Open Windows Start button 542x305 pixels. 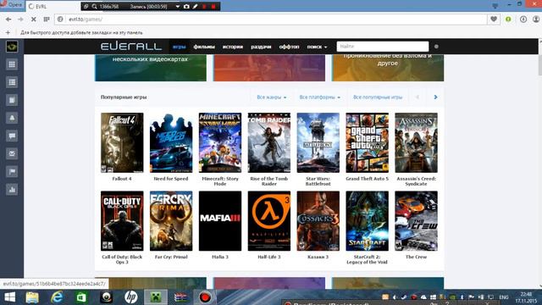coord(9,297)
